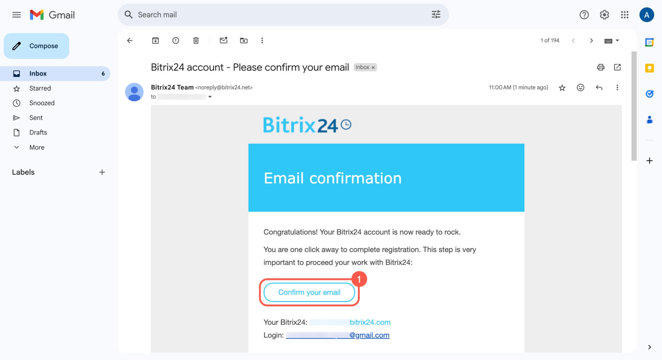Click the Labels section heading
This screenshot has height=360, width=662.
click(x=23, y=172)
